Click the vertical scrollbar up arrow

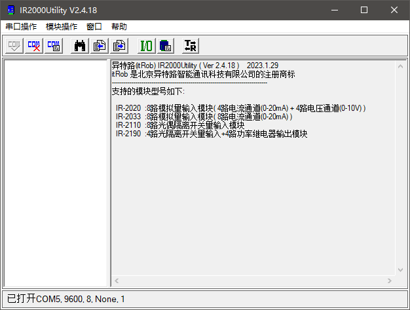coord(400,66)
